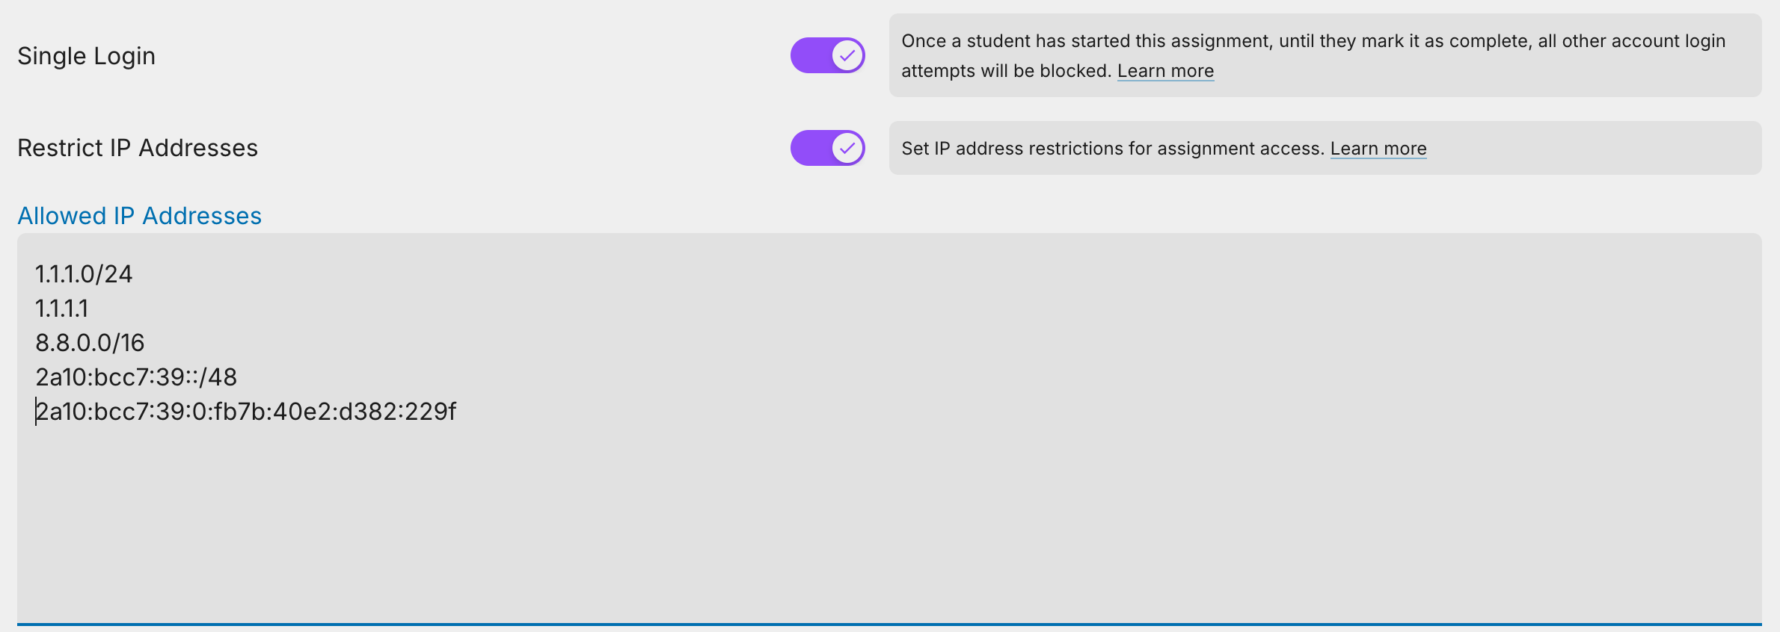This screenshot has width=1780, height=632.
Task: Place cursor on the 1.1.1.0/24 entry
Action: click(85, 273)
